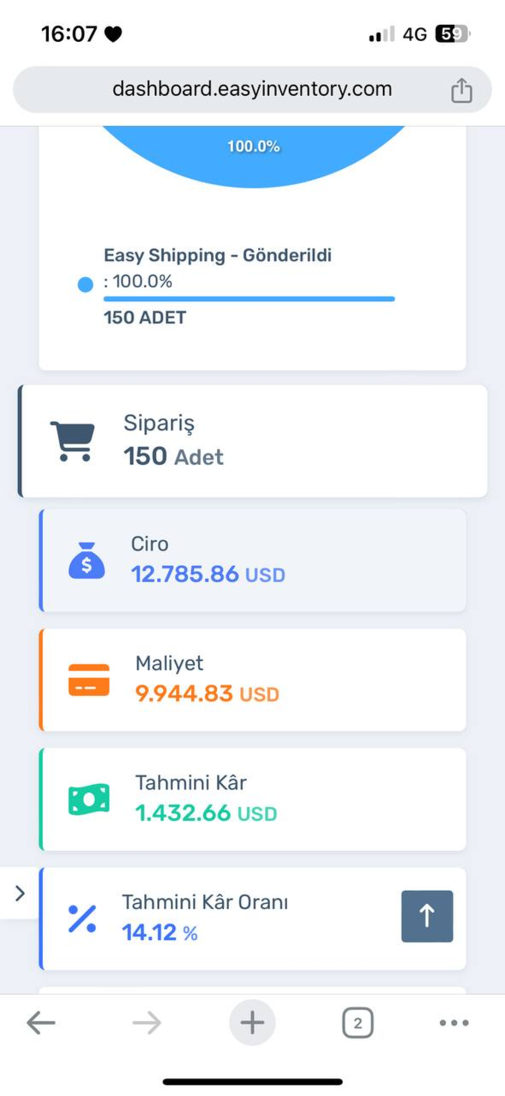Open the browser three-dot more menu
This screenshot has width=505, height=1096.
[x=454, y=1023]
